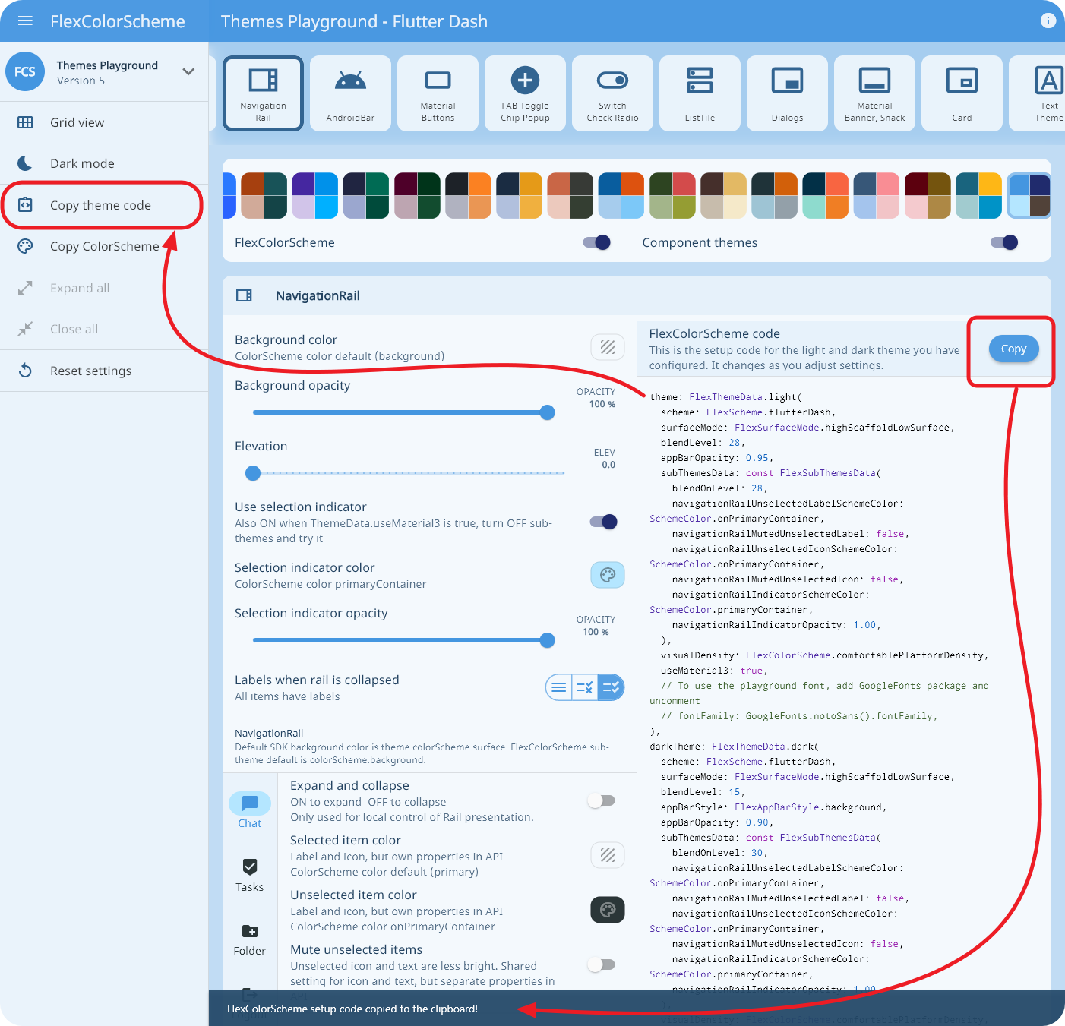Open the Material Buttons panel card
Image resolution: width=1065 pixels, height=1026 pixels.
coord(438,93)
